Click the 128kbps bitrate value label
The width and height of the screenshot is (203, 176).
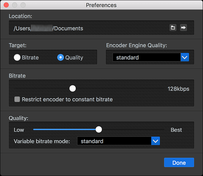[x=178, y=89]
